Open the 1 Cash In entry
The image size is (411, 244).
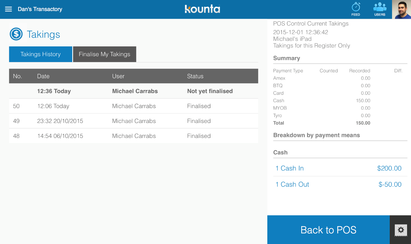click(340, 168)
